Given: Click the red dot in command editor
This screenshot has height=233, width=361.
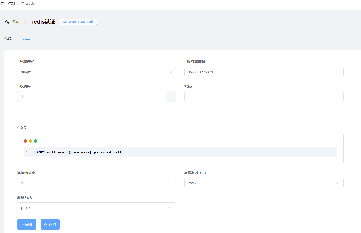Looking at the screenshot, I should tap(25, 141).
